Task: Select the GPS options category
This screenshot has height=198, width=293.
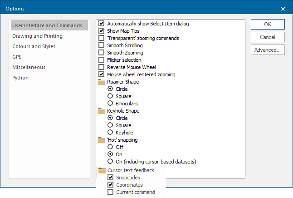Action: coord(17,57)
